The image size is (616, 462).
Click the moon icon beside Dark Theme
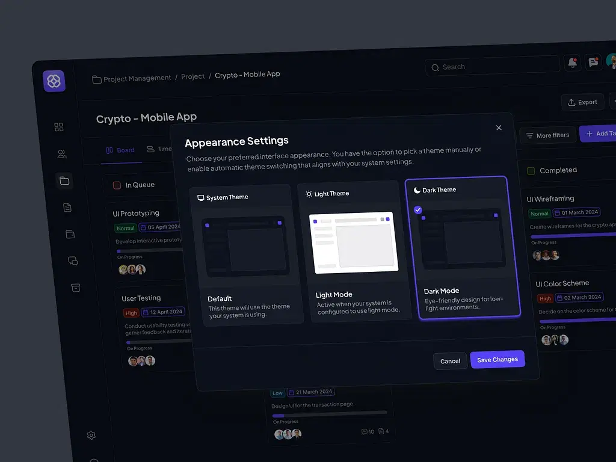click(417, 190)
